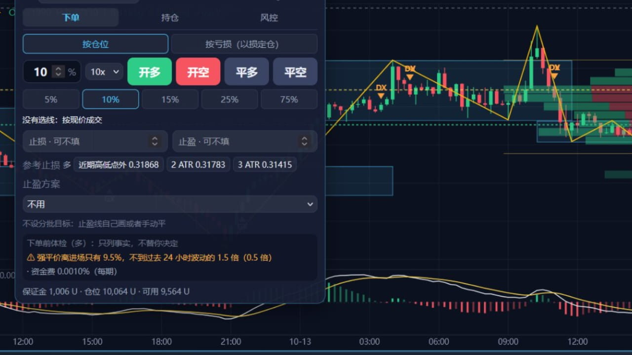Choose the 75% position preset

(x=289, y=99)
